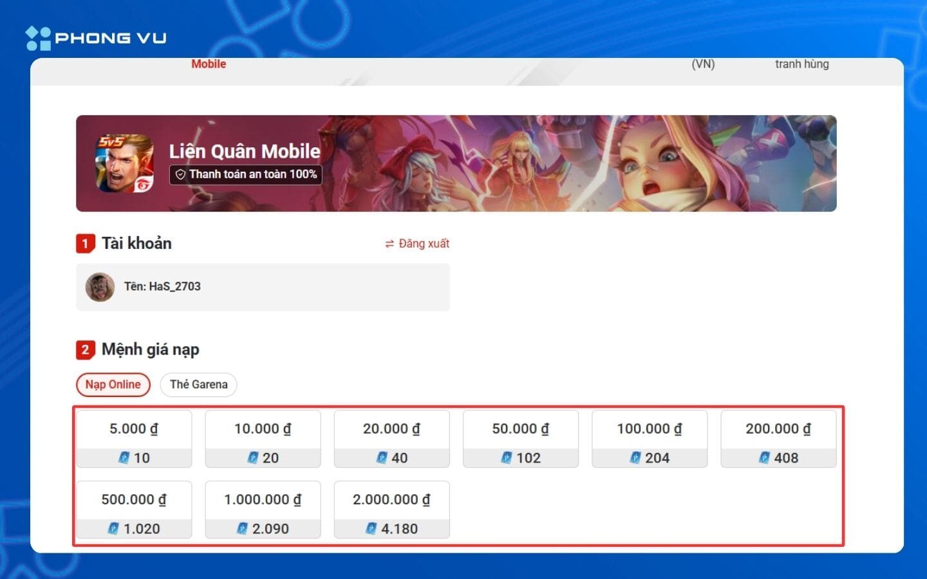927x579 pixels.
Task: Click the Thanh toán an toàn 100% badge
Action: pyautogui.click(x=245, y=174)
